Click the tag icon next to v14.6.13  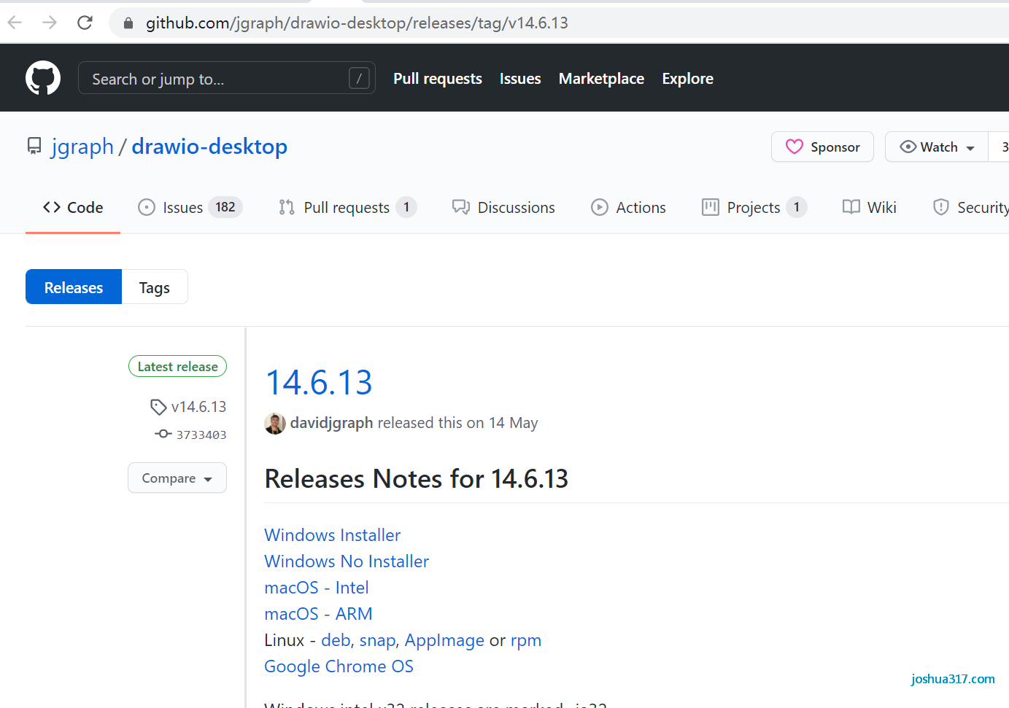point(158,406)
